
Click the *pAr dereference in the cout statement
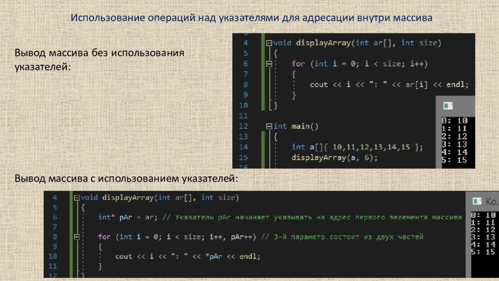tap(216, 256)
